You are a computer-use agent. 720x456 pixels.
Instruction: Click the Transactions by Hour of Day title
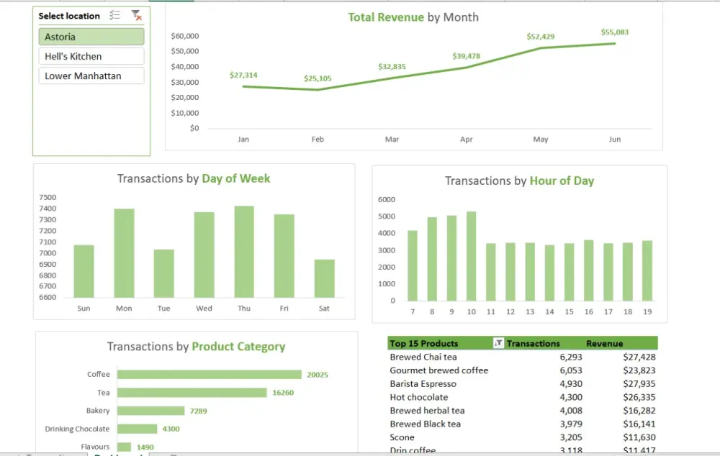click(x=518, y=181)
